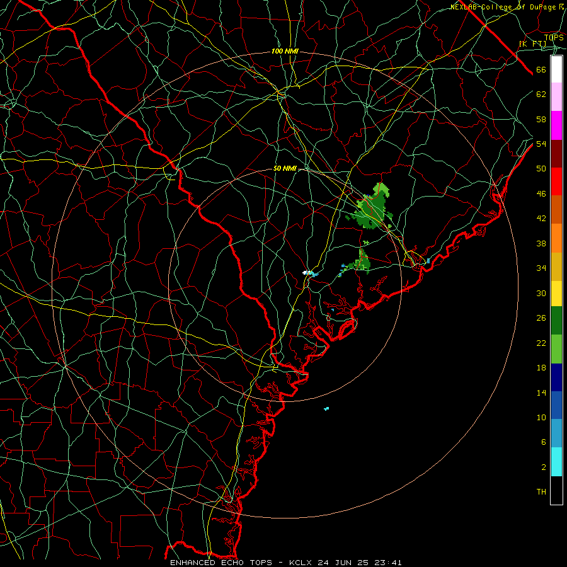Click the white 66 kft color swatch
The height and width of the screenshot is (567, 567).
556,69
